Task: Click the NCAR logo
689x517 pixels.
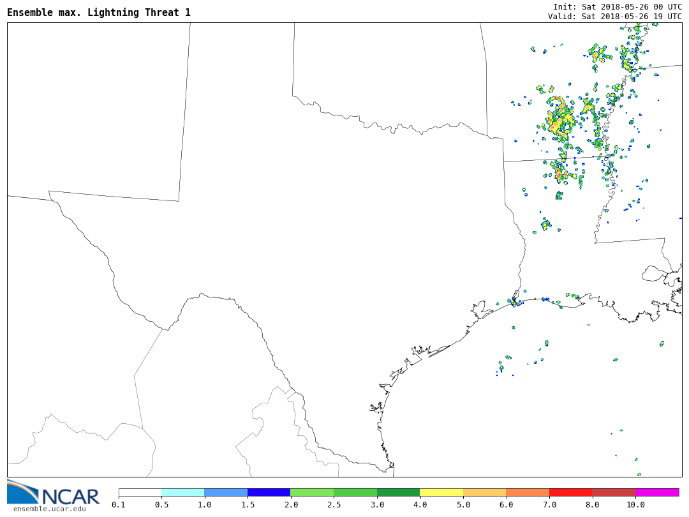Action: (x=53, y=493)
